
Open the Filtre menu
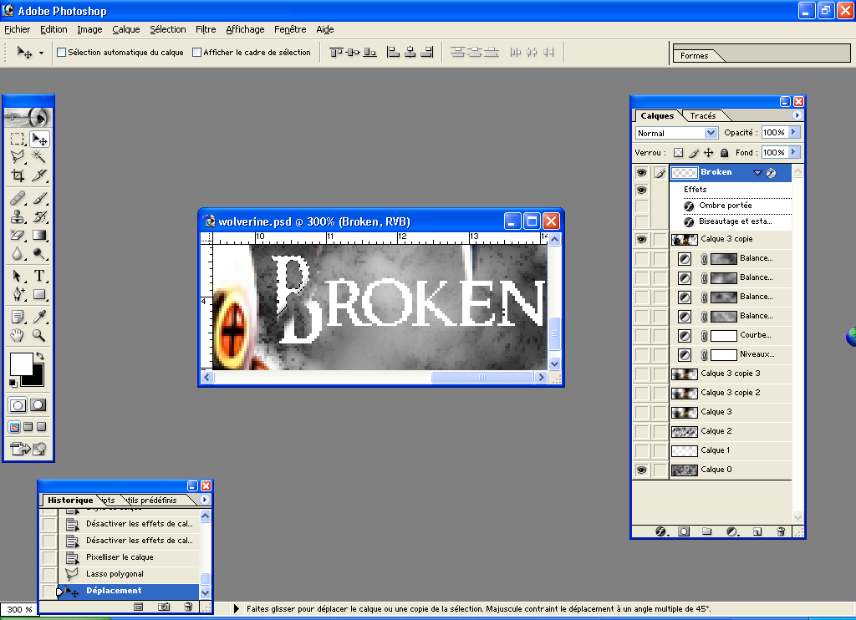click(206, 29)
